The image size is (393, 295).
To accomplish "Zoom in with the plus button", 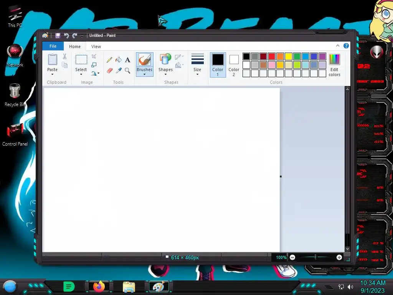I will click(x=339, y=257).
